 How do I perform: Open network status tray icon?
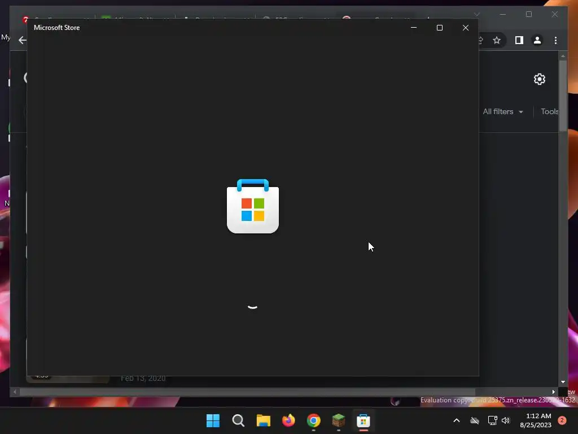[x=492, y=420]
